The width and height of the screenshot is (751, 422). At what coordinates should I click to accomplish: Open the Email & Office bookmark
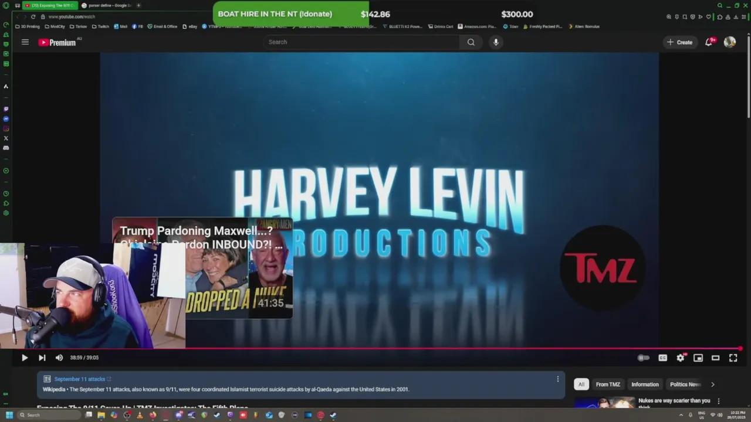163,26
